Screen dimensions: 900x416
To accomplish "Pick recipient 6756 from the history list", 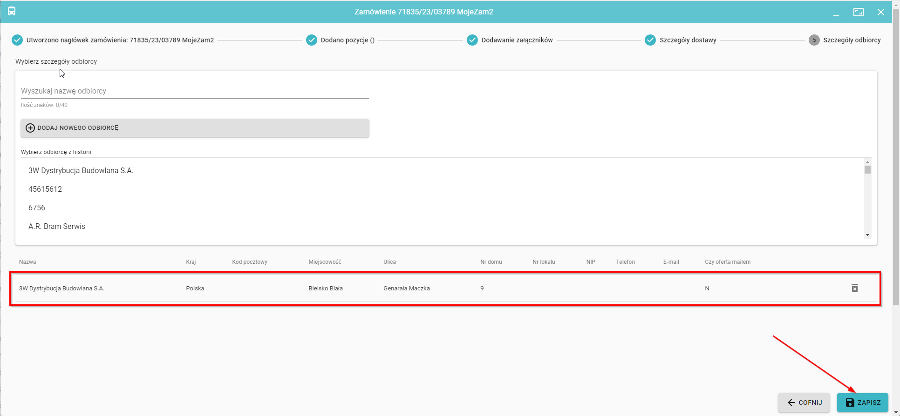I will coord(37,208).
